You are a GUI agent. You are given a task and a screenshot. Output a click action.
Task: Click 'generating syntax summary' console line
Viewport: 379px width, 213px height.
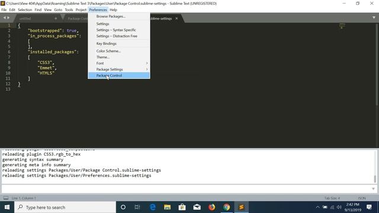(x=33, y=160)
